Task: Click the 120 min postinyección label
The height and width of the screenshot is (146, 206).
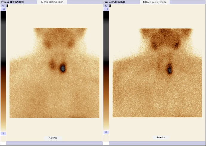Action: click(x=155, y=2)
